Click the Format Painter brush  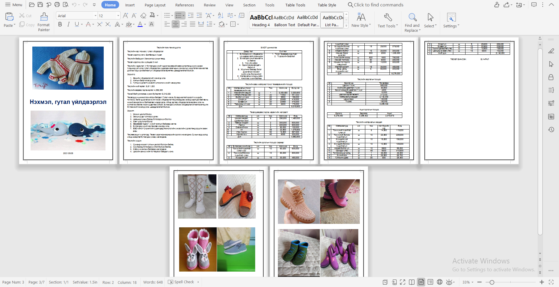point(44,17)
